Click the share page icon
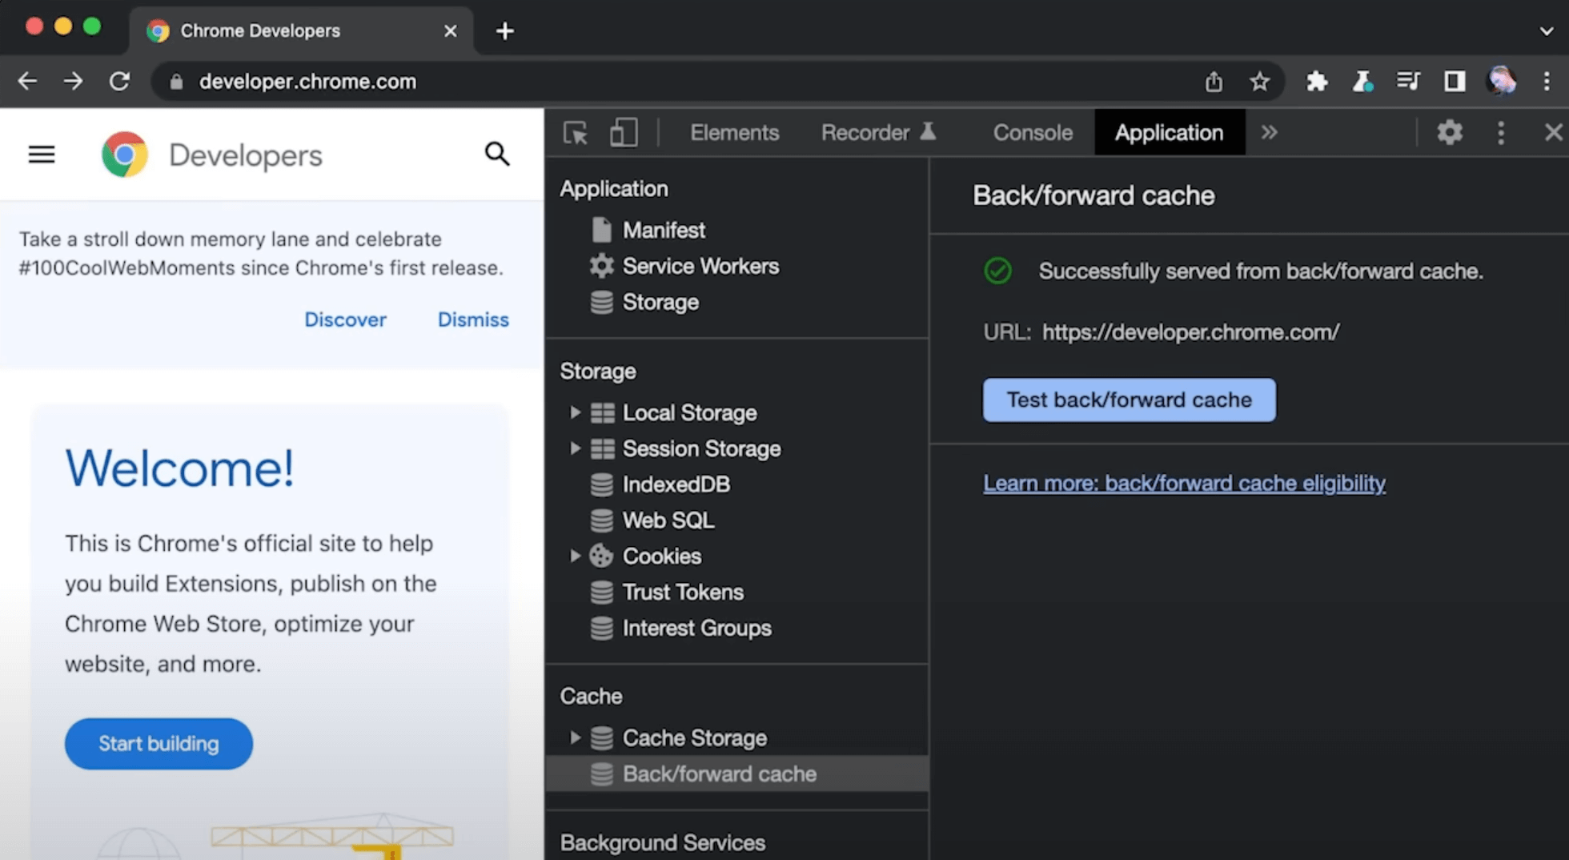This screenshot has height=860, width=1569. pos(1214,81)
